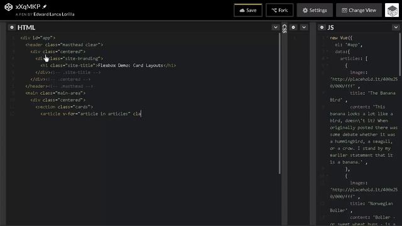Screen dimensions: 402x226
Task: Place cursor in line with site-title h1
Action: (108, 65)
